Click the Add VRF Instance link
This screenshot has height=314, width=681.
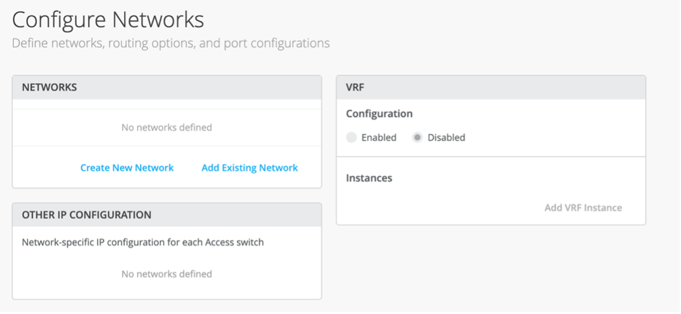point(583,208)
